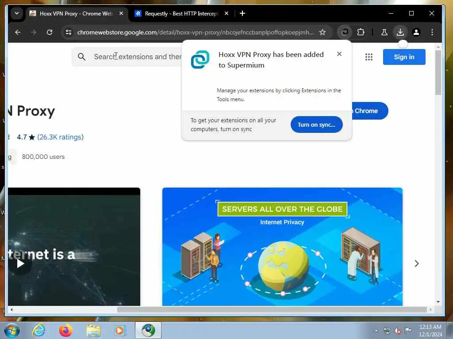Screen dimensions: 453x339
Task: Open a new tab with plus button
Action: (x=242, y=14)
